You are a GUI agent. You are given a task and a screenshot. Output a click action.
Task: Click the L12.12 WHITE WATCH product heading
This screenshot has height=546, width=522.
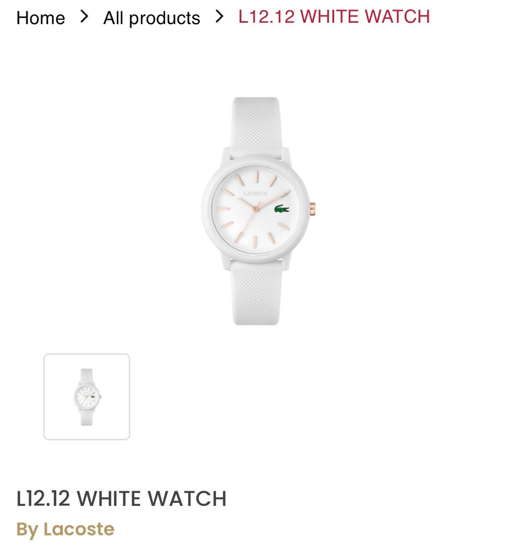122,498
